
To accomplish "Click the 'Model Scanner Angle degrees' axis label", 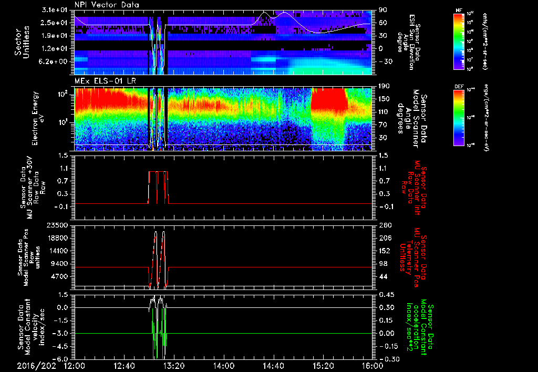I will click(x=411, y=119).
